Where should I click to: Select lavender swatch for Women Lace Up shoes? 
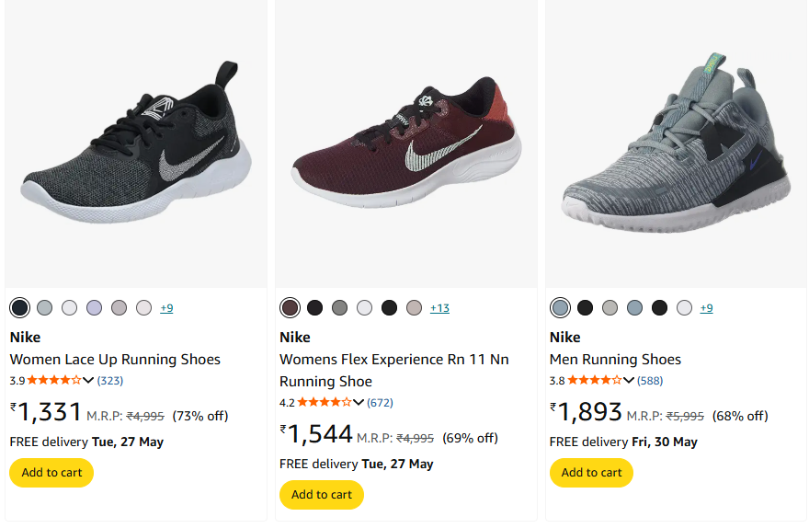pyautogui.click(x=94, y=308)
